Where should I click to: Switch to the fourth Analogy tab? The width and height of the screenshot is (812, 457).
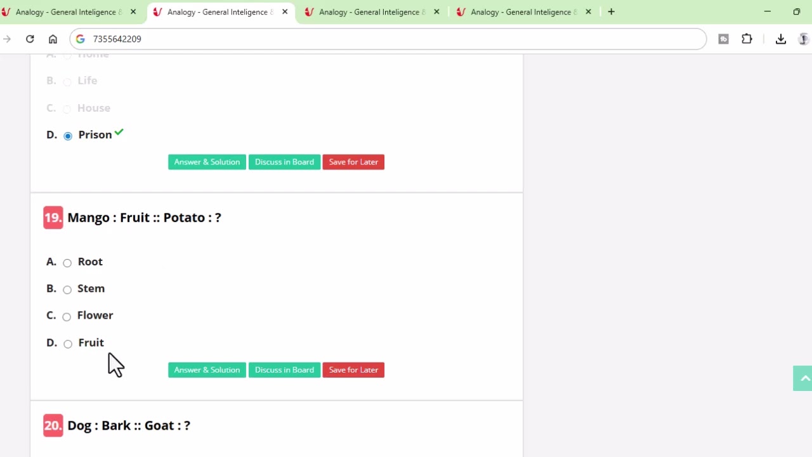point(523,12)
